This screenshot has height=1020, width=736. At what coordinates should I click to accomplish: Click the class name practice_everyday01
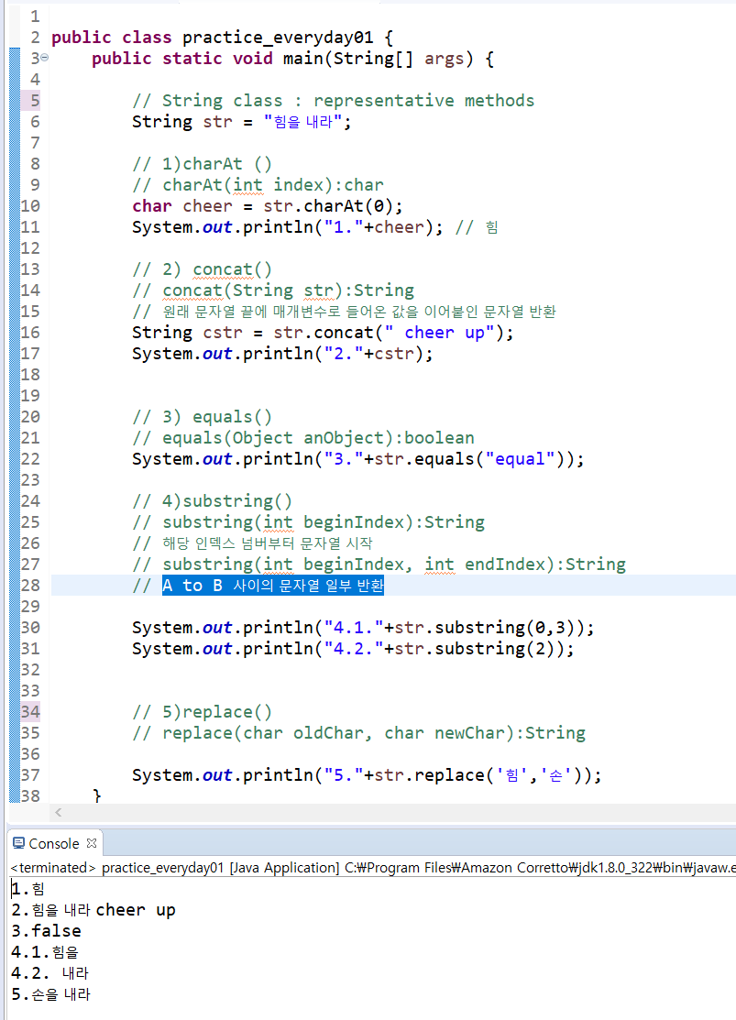click(x=278, y=38)
